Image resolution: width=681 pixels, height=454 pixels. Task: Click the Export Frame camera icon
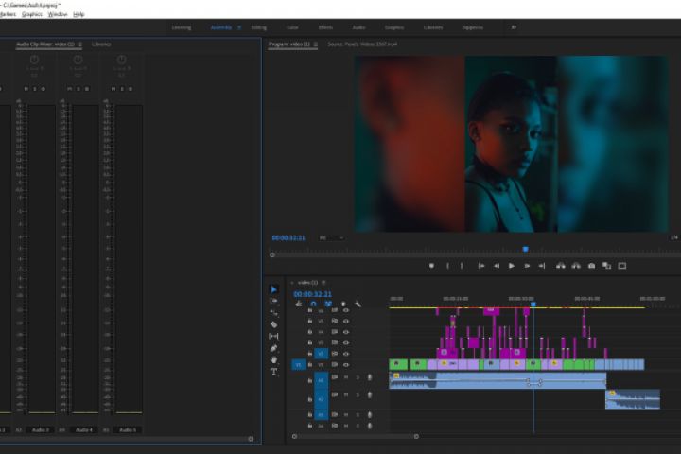pos(591,266)
